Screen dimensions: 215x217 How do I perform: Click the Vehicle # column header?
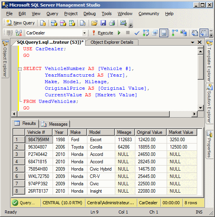(x=39, y=132)
